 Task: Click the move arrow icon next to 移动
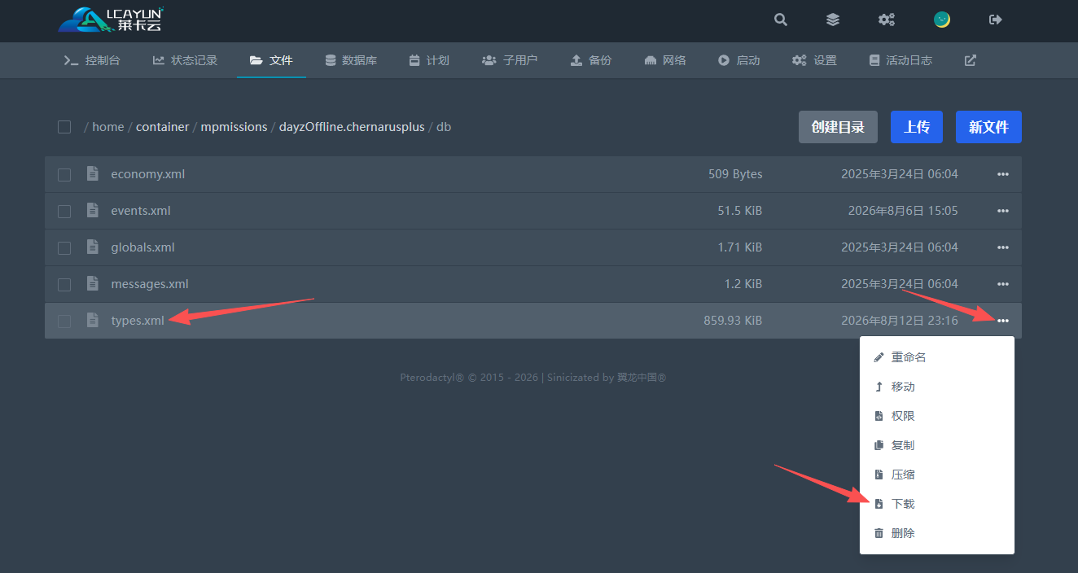click(879, 387)
